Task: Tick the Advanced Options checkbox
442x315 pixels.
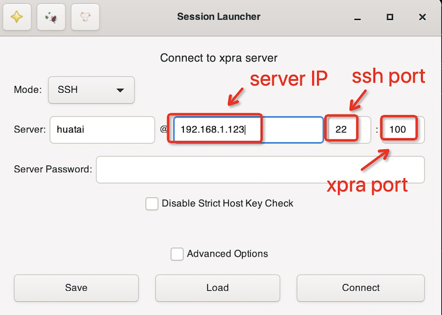Action: [177, 254]
